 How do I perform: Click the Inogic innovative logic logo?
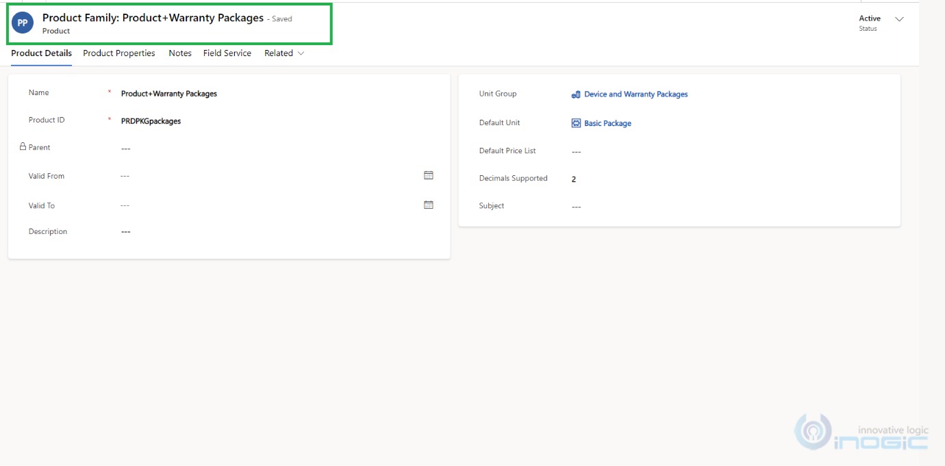(861, 432)
